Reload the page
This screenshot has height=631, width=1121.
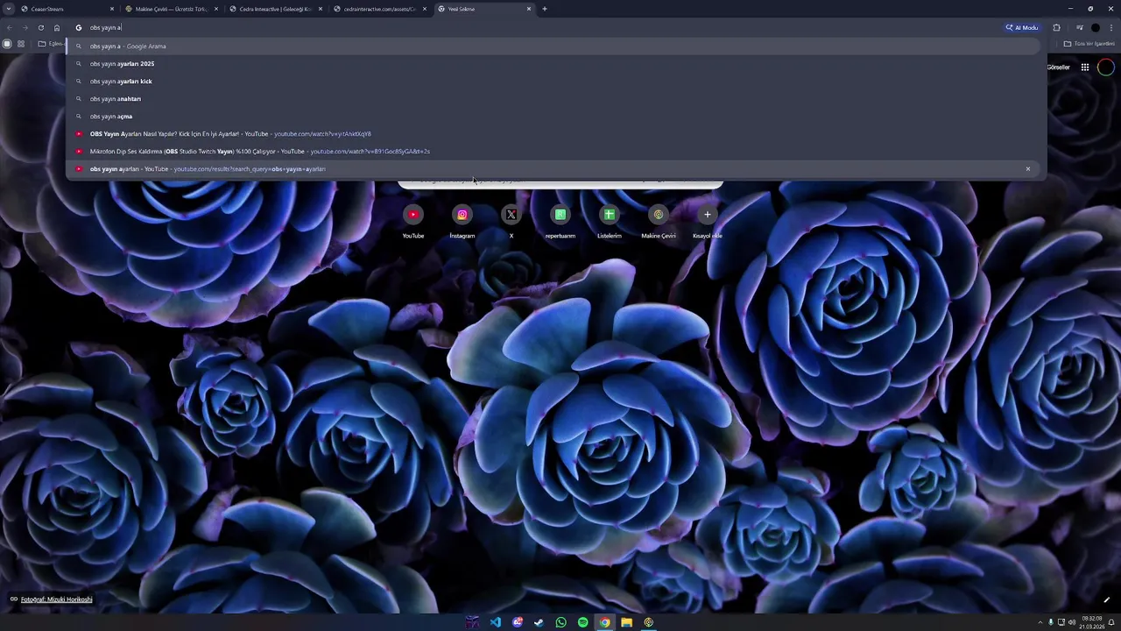click(x=40, y=28)
